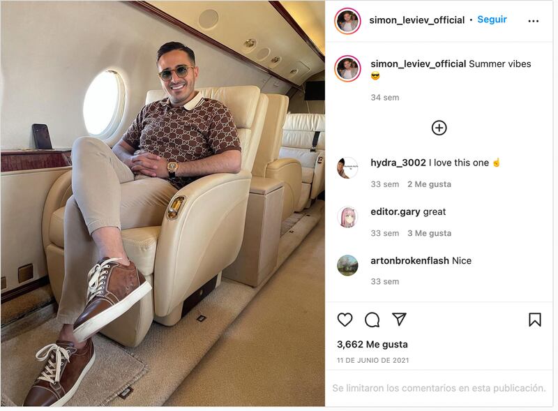Open the three-dot more options menu
The image size is (558, 411).
(x=533, y=21)
